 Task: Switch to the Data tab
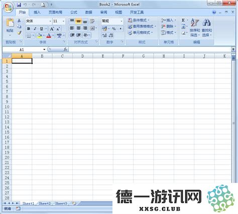tap(89, 12)
